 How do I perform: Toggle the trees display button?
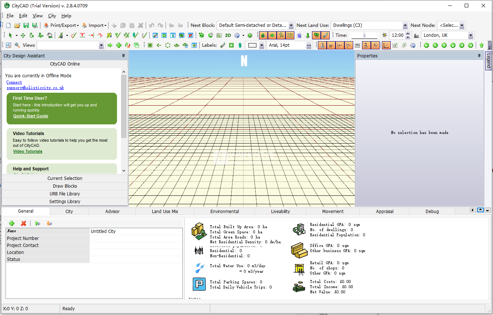coord(316,35)
